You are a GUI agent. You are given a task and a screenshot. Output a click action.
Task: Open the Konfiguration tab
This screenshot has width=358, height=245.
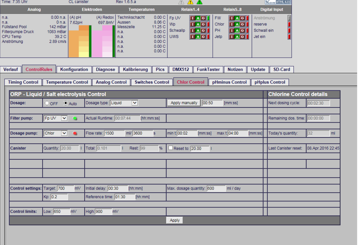coord(74,69)
